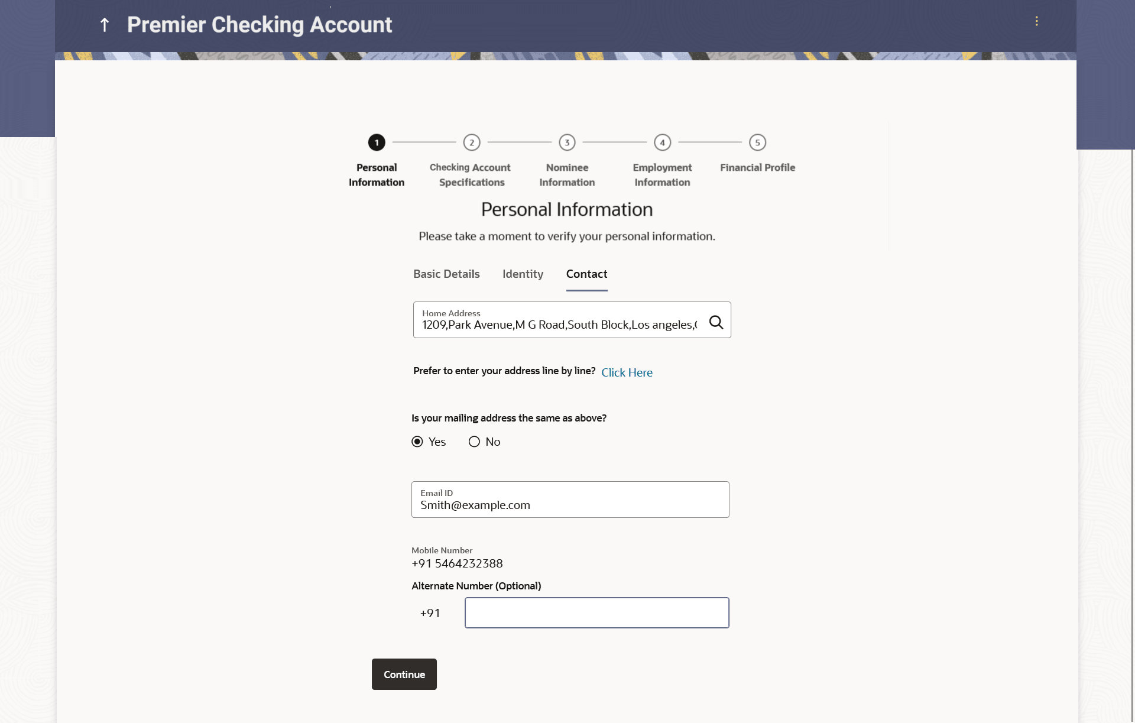Focus the Alternate Number input box

(596, 612)
